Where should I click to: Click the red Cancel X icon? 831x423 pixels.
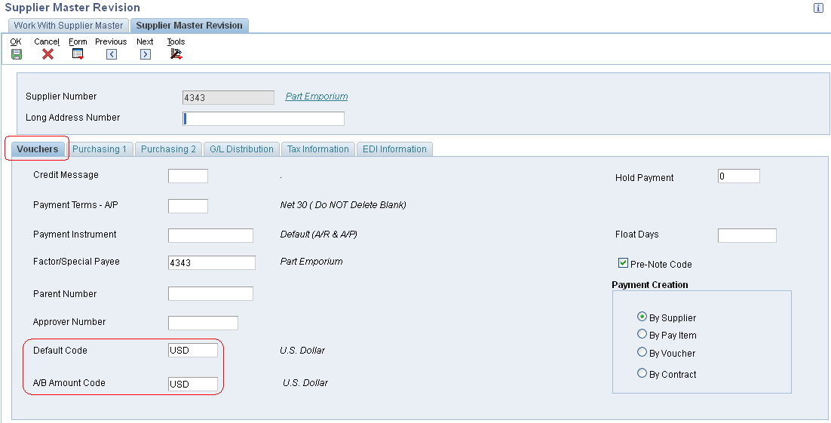[48, 54]
